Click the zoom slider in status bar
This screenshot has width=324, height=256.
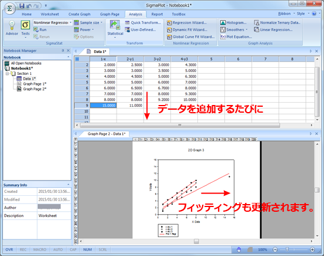tap(287, 250)
